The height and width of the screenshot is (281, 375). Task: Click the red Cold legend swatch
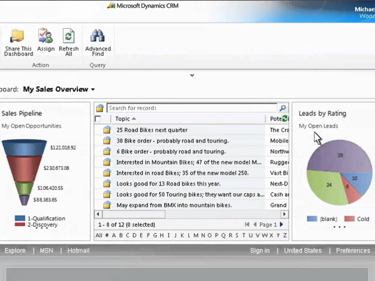pyautogui.click(x=349, y=219)
